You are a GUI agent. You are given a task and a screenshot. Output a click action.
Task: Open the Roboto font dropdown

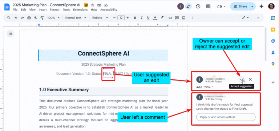(x=100, y=18)
